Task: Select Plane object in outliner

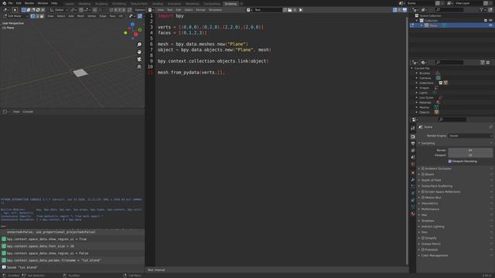Action: click(433, 25)
